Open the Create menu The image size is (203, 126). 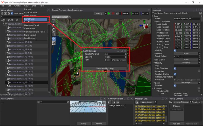point(17,6)
